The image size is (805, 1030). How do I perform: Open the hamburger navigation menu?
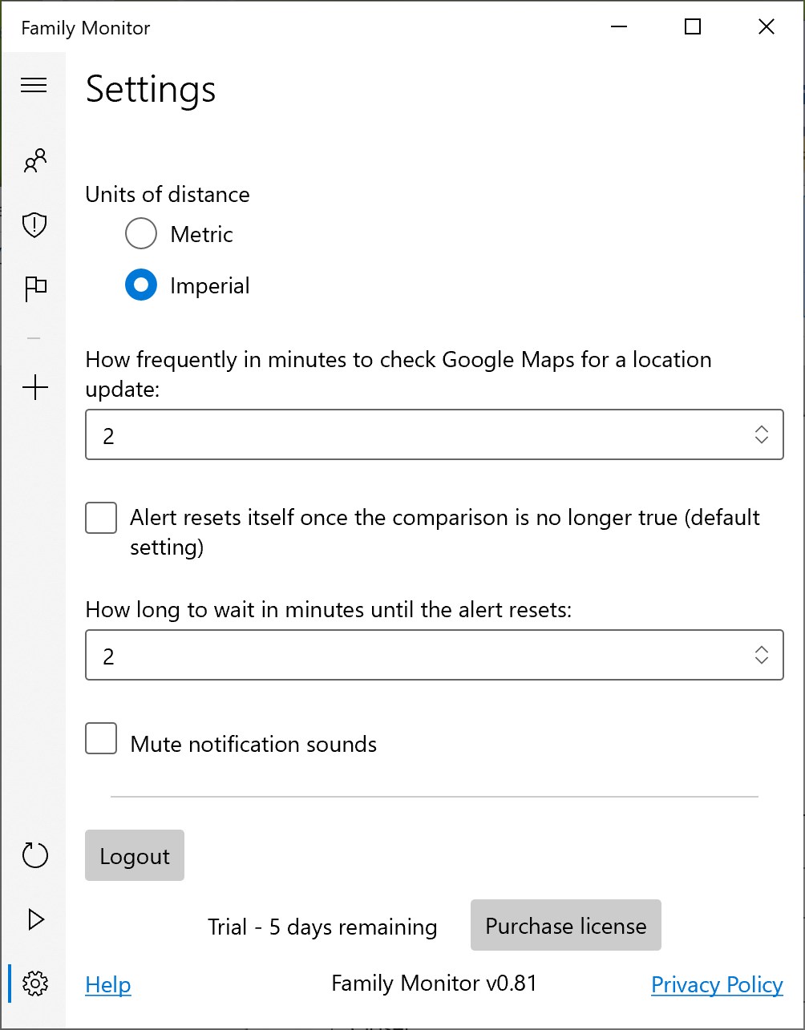point(34,85)
